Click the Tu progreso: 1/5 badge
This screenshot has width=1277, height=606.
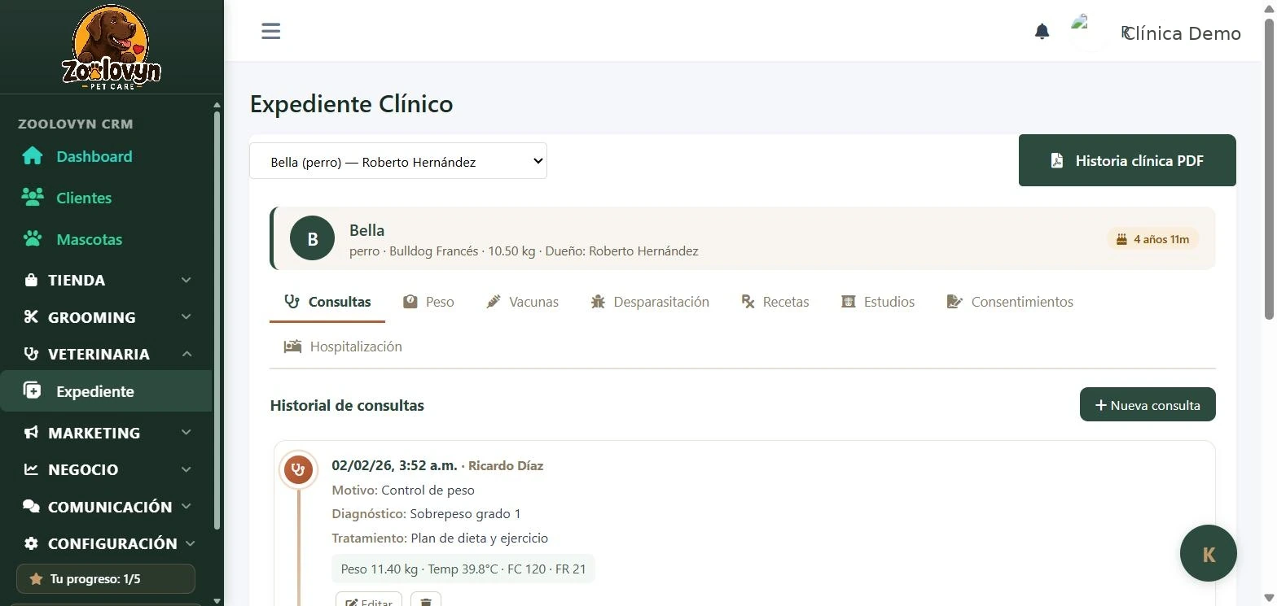tap(106, 579)
